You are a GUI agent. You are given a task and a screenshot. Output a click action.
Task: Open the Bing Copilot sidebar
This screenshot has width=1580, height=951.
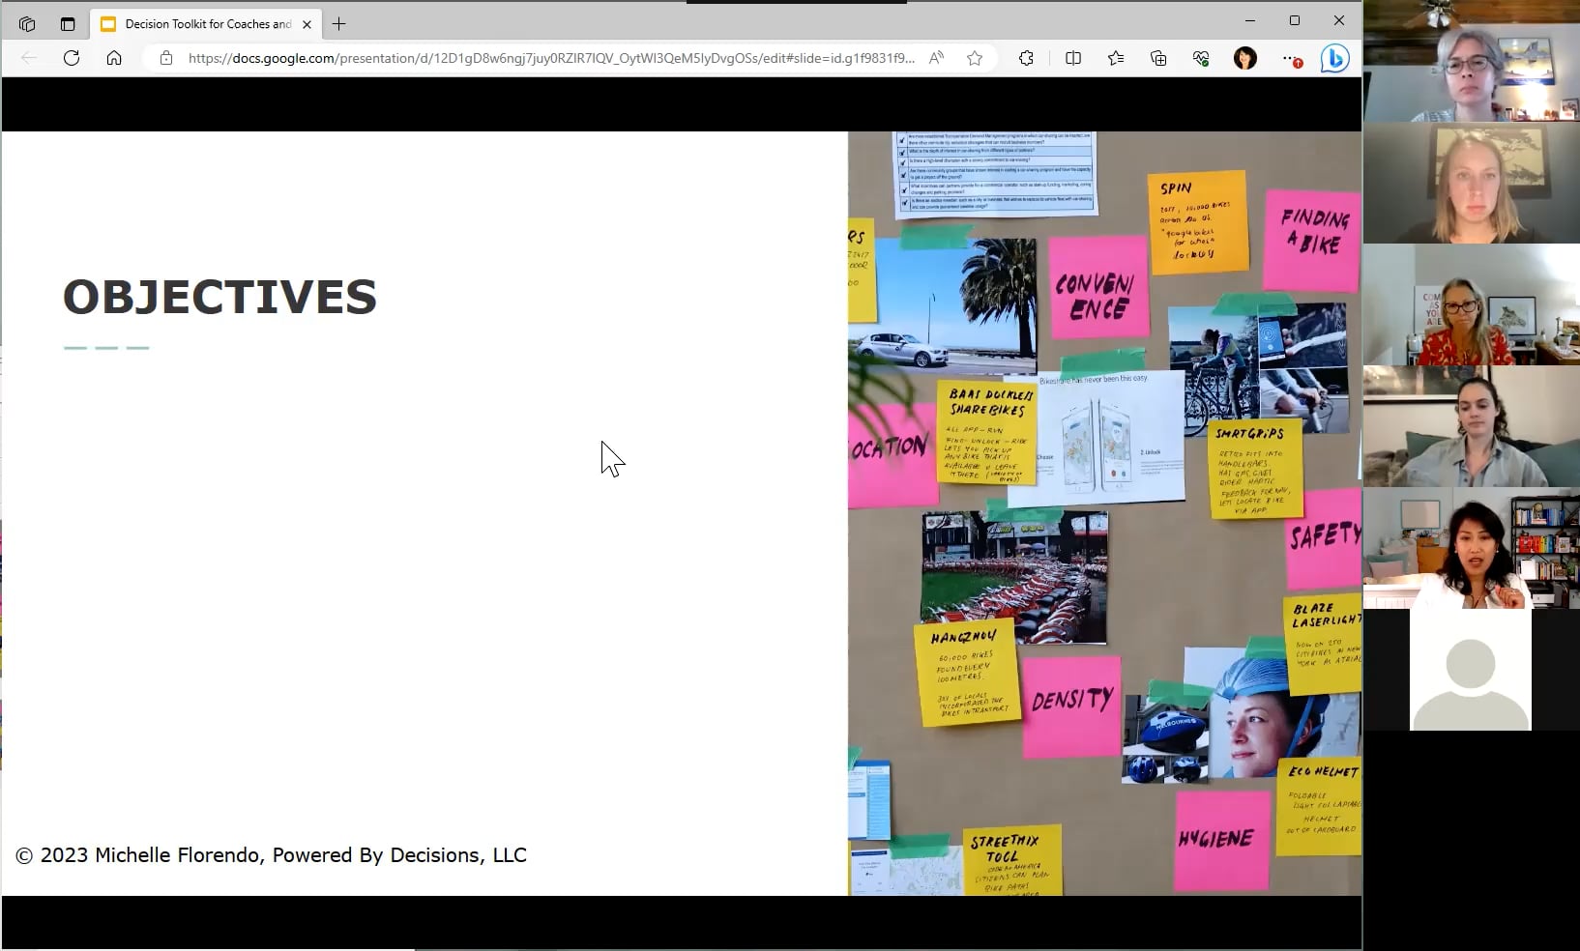coord(1335,58)
